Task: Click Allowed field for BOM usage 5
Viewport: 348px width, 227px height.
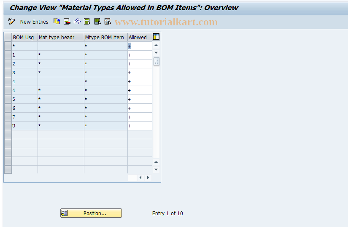Action: click(140, 99)
